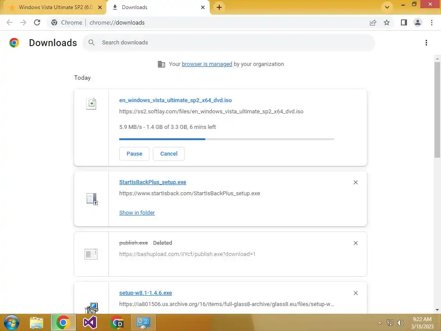Screen dimensions: 441x331
Task: Click the ISO file icon in first download card
Action: click(91, 103)
